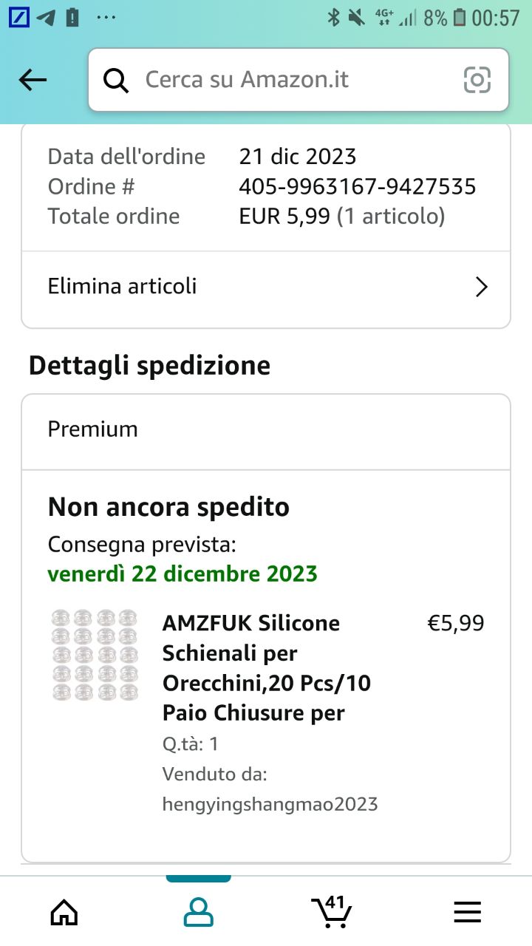
Task: Tap the battery warning notification icon
Action: [72, 18]
